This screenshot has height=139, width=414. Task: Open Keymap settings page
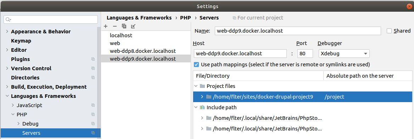[21, 41]
